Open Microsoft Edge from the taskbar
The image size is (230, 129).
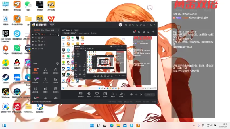click(x=112, y=126)
